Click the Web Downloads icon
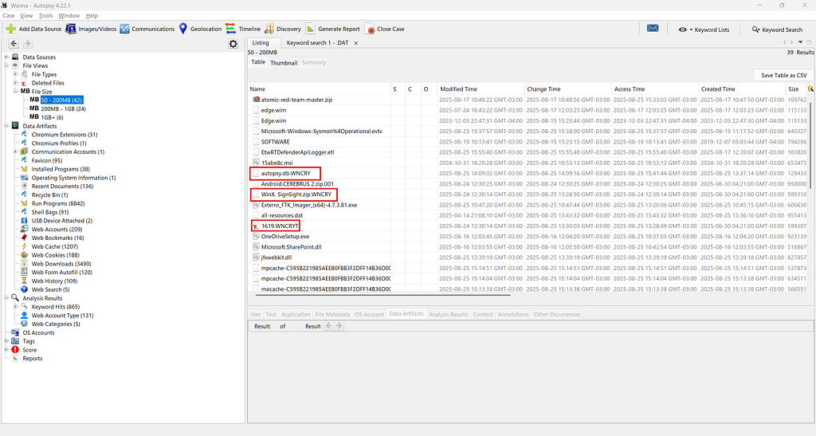Screen dimensions: 816x436 tap(24, 264)
